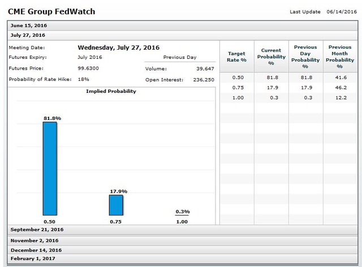Select the 17.9% blue bar in chart
The height and width of the screenshot is (267, 362).
coord(116,205)
